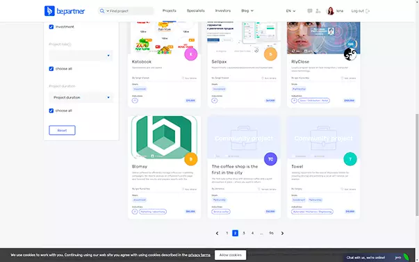This screenshot has height=262, width=419.
Task: Click Marketing / advertising industry tag
Action: coord(153,212)
